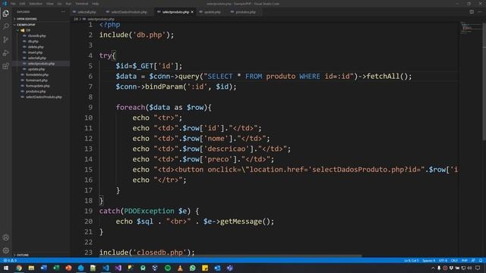Viewport: 486px width, 273px height.
Task: Open the View menu
Action: tap(50, 4)
